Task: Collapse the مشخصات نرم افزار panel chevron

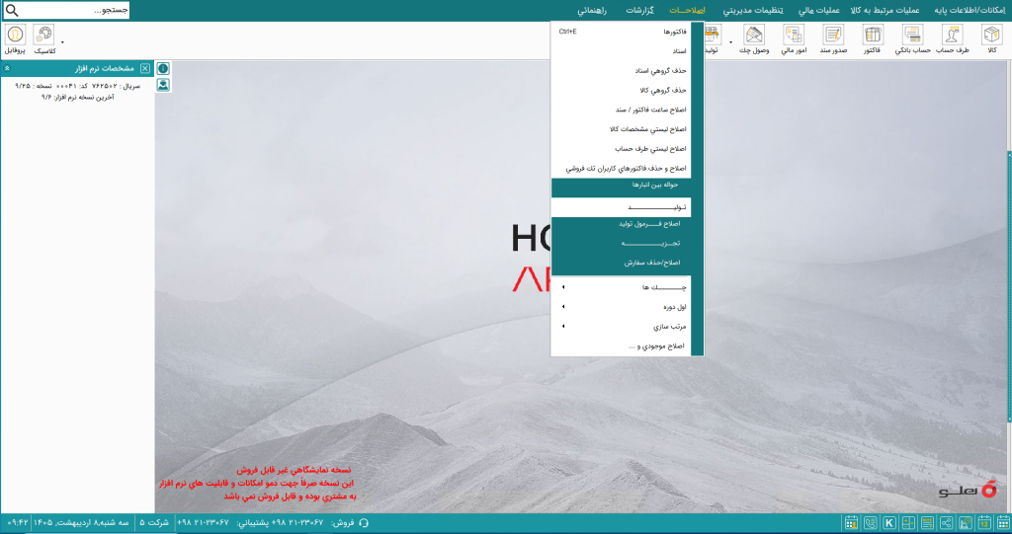Action: coord(7,68)
